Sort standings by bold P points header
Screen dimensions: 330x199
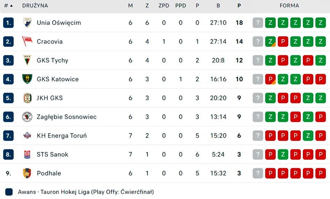pos(239,6)
